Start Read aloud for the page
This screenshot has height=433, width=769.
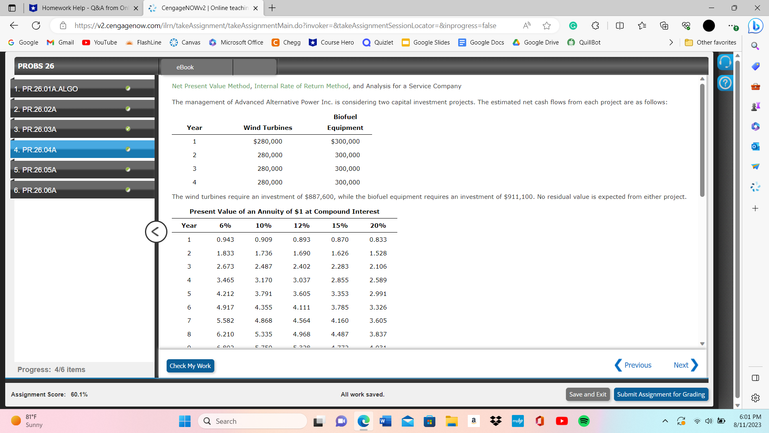(x=527, y=25)
